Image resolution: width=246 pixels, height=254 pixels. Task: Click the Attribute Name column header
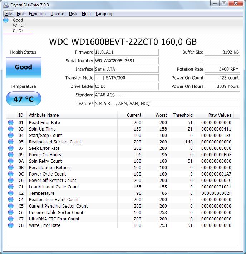(72, 115)
